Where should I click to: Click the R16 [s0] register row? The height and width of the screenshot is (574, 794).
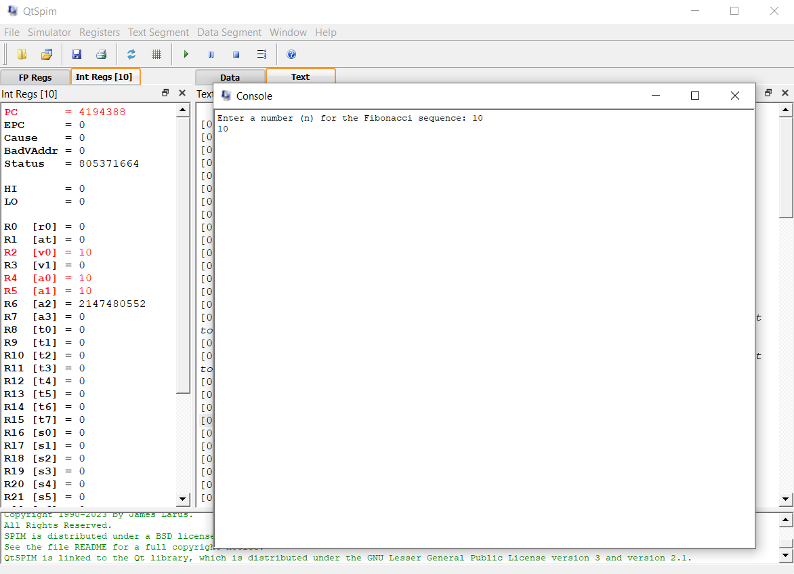[45, 432]
